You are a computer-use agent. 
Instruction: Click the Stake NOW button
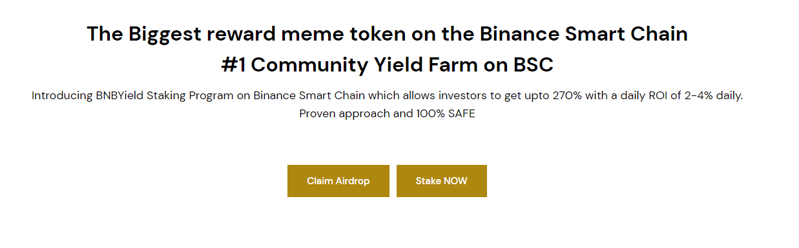(x=441, y=181)
